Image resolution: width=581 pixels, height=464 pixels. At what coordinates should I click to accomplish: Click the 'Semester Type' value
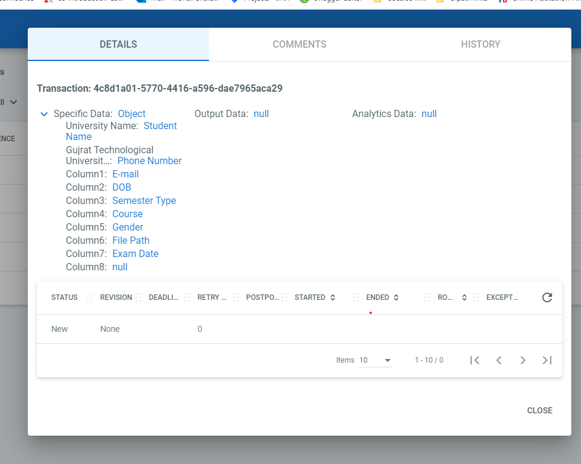click(x=144, y=201)
